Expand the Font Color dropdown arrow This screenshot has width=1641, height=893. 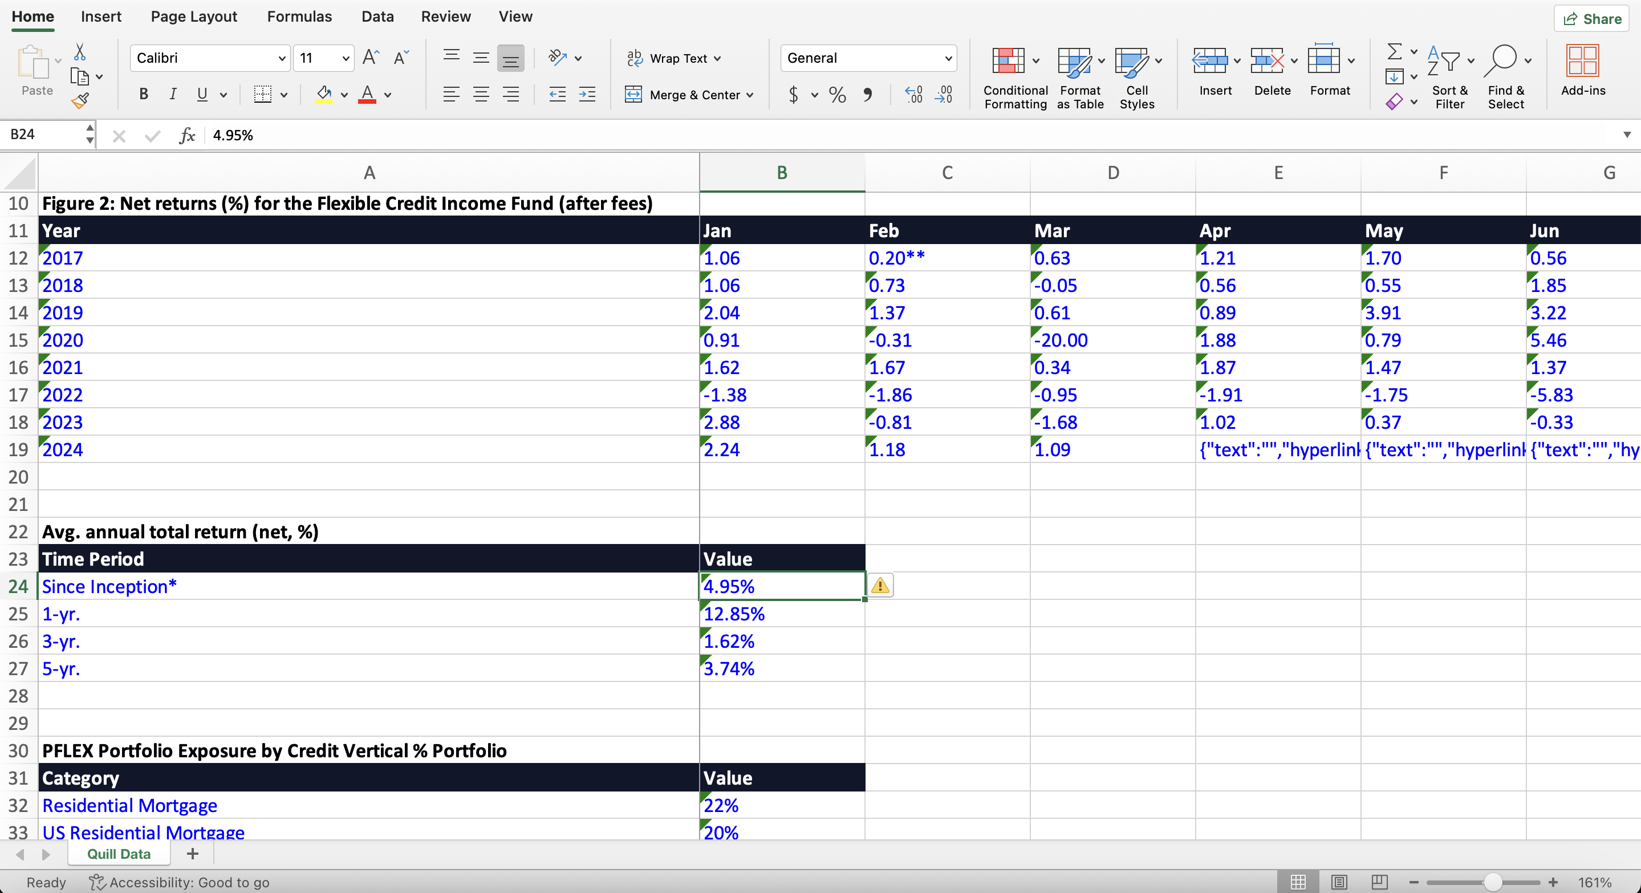(x=387, y=95)
